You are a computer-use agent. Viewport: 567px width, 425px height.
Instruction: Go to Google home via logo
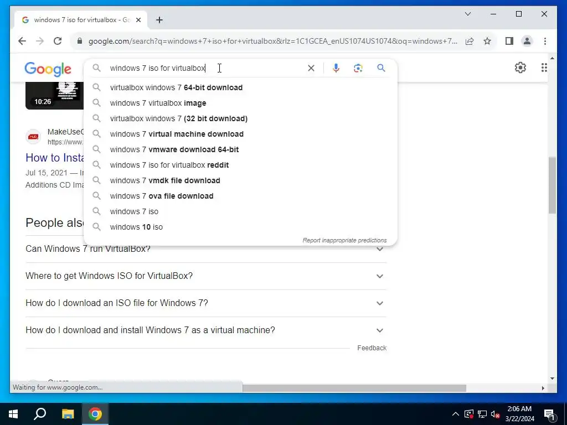pos(48,69)
